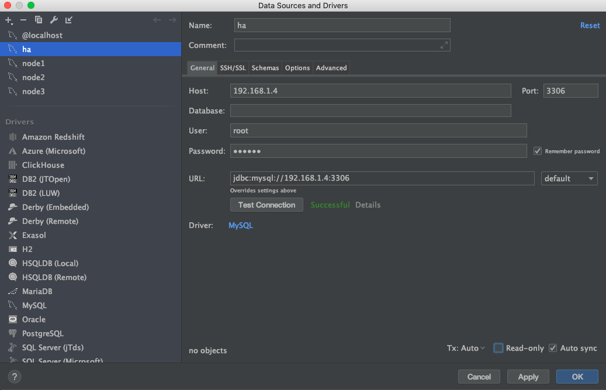Select the Oracle driver icon
The width and height of the screenshot is (606, 390).
[x=13, y=319]
